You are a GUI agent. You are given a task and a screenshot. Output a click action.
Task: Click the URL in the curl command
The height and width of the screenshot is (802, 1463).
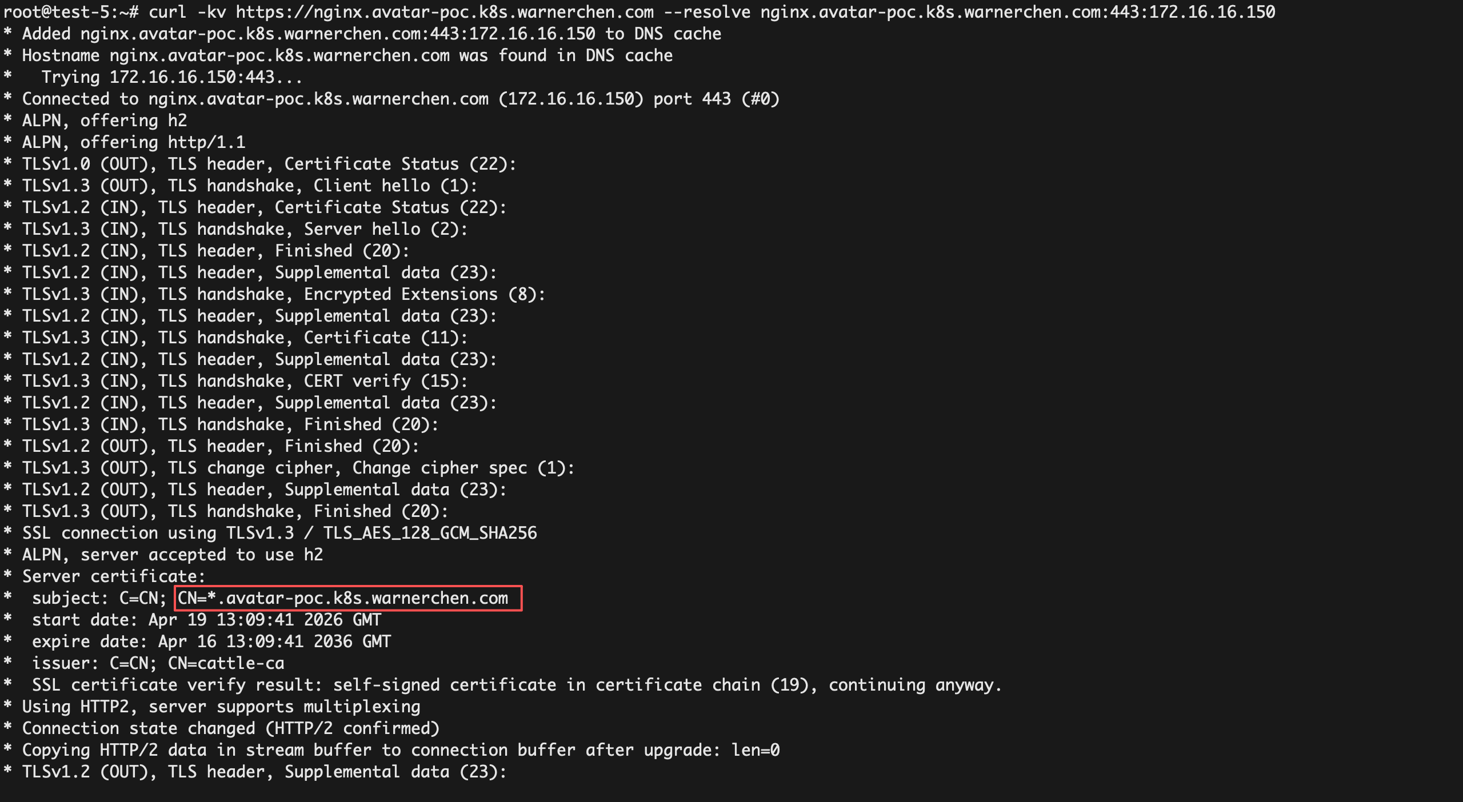445,12
